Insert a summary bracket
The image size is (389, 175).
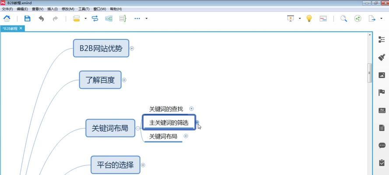point(123,18)
